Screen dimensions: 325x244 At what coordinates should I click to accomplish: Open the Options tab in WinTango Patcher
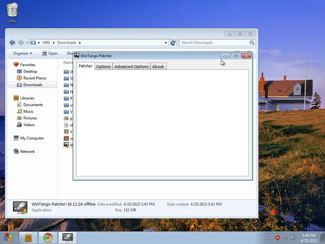coord(103,67)
